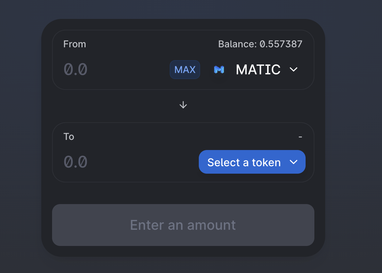Click the MATIC token name text

coord(258,70)
